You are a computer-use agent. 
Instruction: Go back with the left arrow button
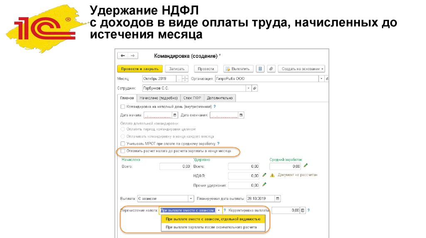123,56
